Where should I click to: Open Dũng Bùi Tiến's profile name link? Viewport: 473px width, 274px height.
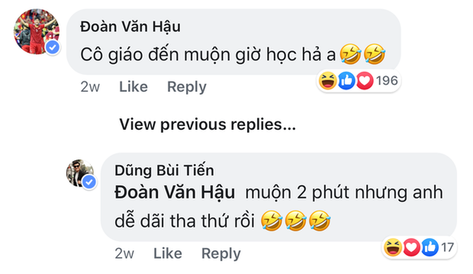coord(164,170)
